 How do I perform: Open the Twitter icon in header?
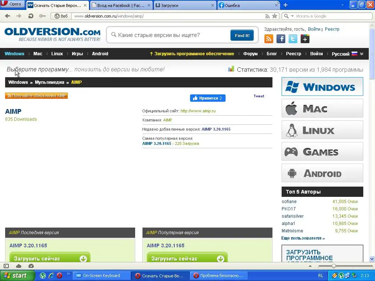[293, 39]
